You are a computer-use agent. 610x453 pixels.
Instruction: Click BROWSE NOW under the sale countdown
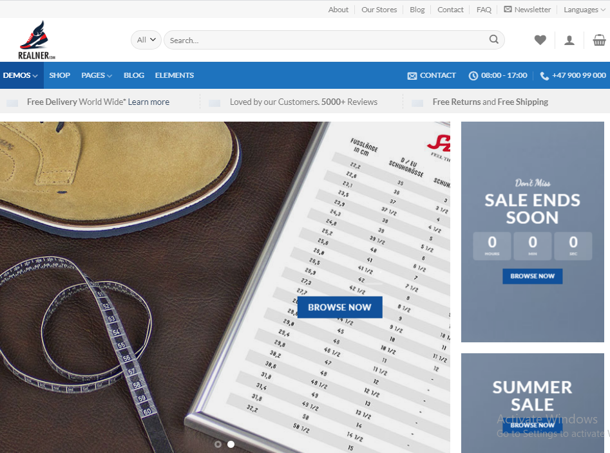532,276
